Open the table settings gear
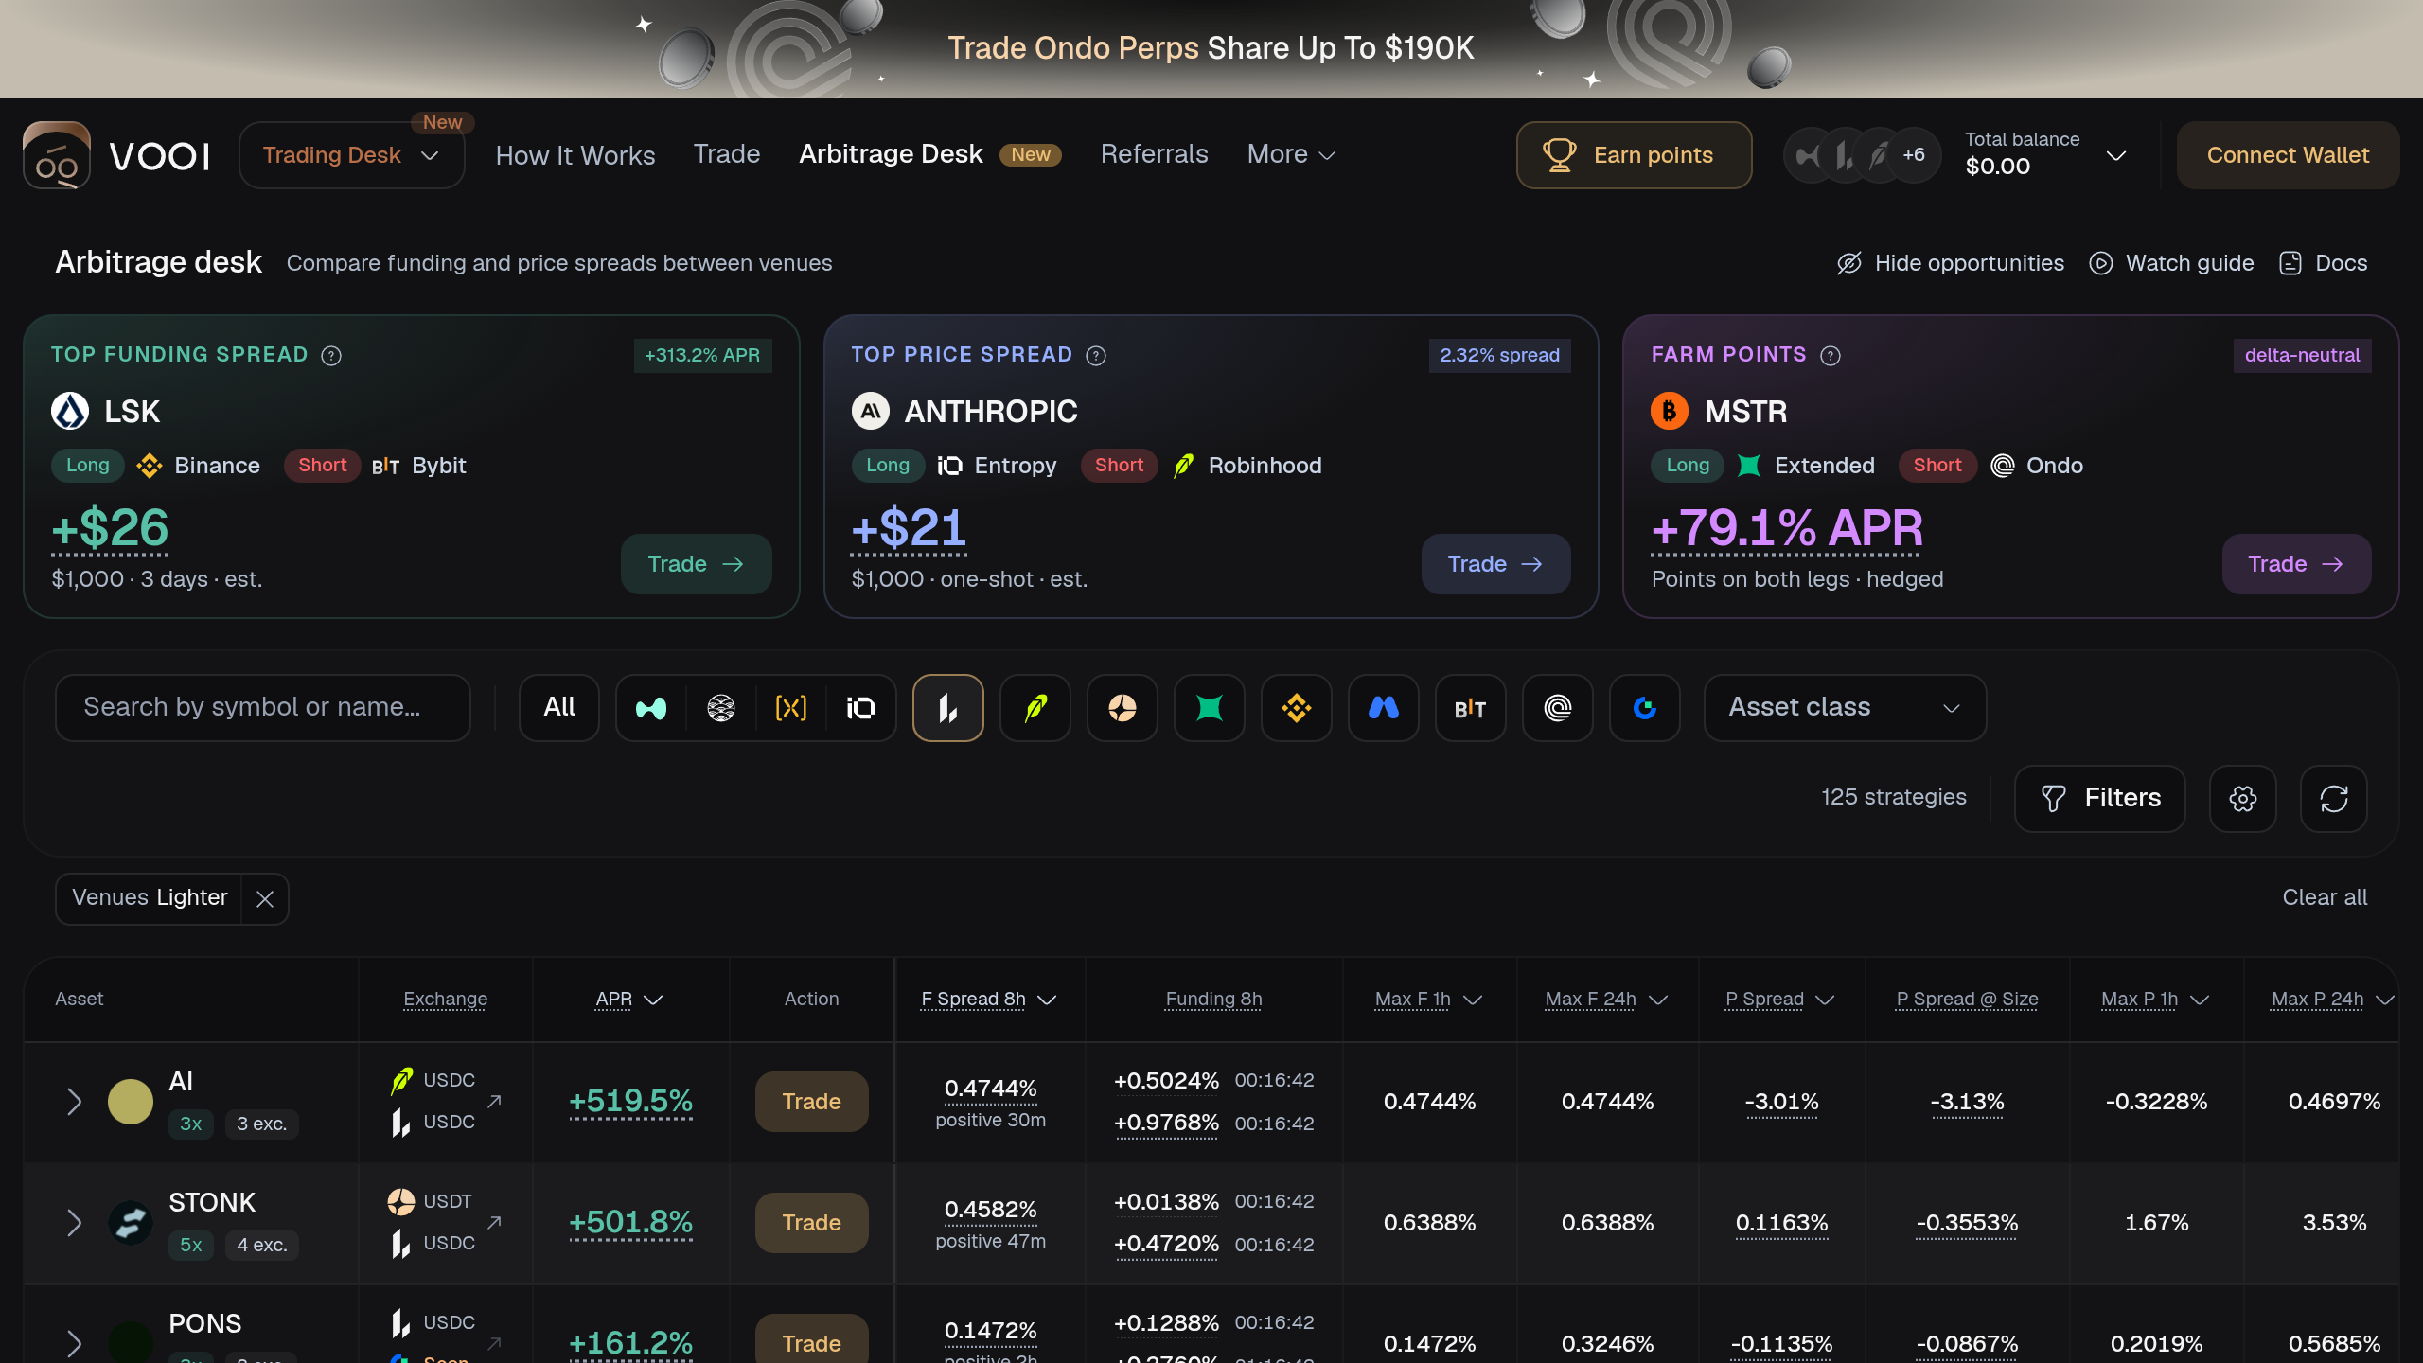 click(x=2243, y=799)
